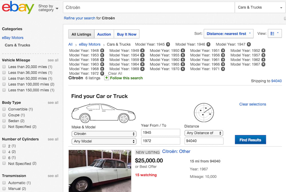Check Less than 20,000 miles
The height and width of the screenshot is (192, 286).
click(x=4, y=67)
